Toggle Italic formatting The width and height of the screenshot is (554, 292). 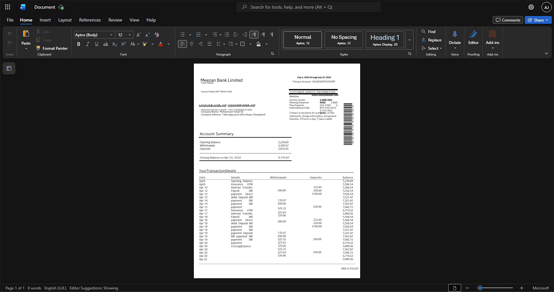(x=88, y=44)
